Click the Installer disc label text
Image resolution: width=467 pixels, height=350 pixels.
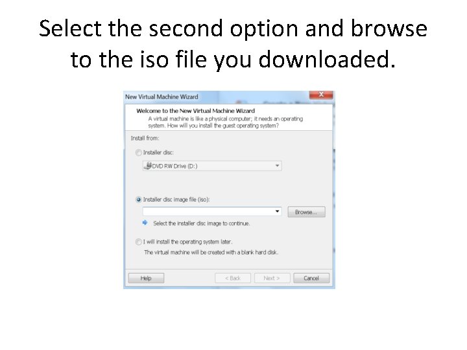[x=158, y=153]
